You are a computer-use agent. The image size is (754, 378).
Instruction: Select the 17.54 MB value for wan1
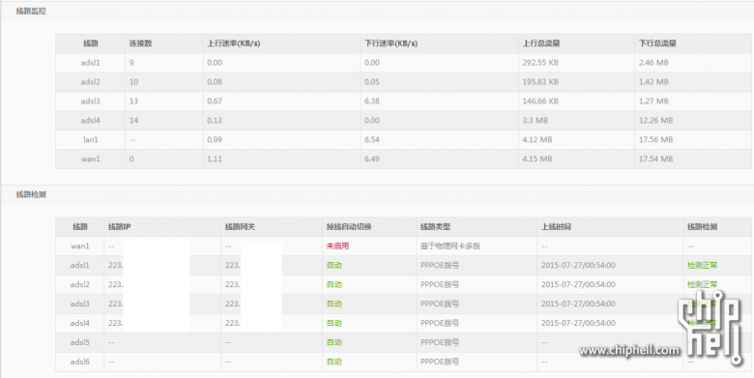[656, 159]
